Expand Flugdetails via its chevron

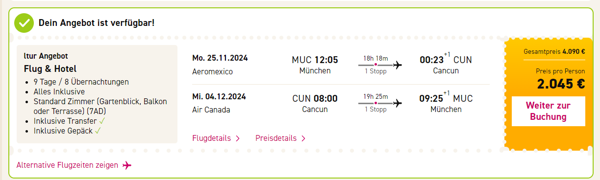tap(238, 138)
